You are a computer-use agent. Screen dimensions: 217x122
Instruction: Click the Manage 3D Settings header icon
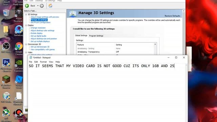73,14
